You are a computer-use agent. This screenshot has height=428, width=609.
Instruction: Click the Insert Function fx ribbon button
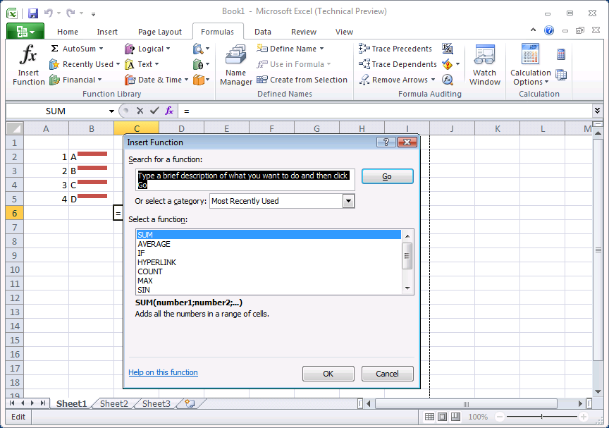tap(28, 64)
